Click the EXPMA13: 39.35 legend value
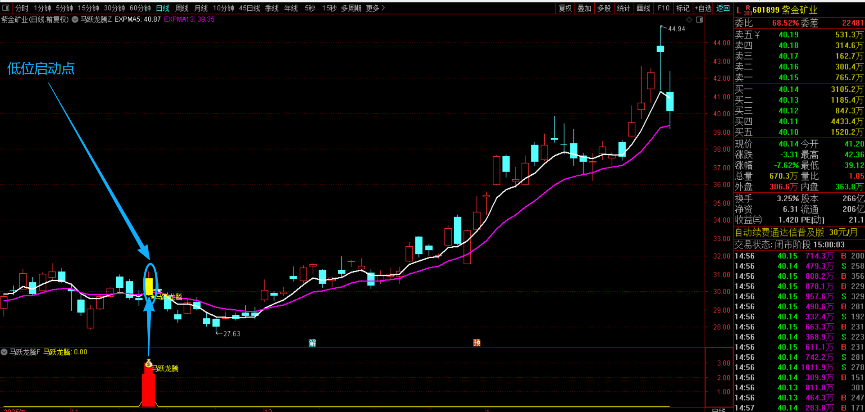 189,19
